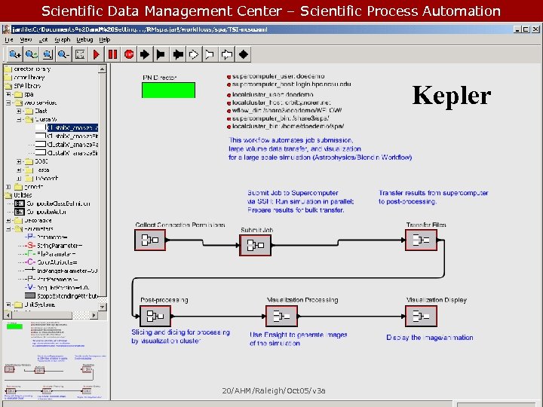Click the CompositeClassDefinition icon in Utilities
The width and height of the screenshot is (543, 407).
click(x=20, y=203)
